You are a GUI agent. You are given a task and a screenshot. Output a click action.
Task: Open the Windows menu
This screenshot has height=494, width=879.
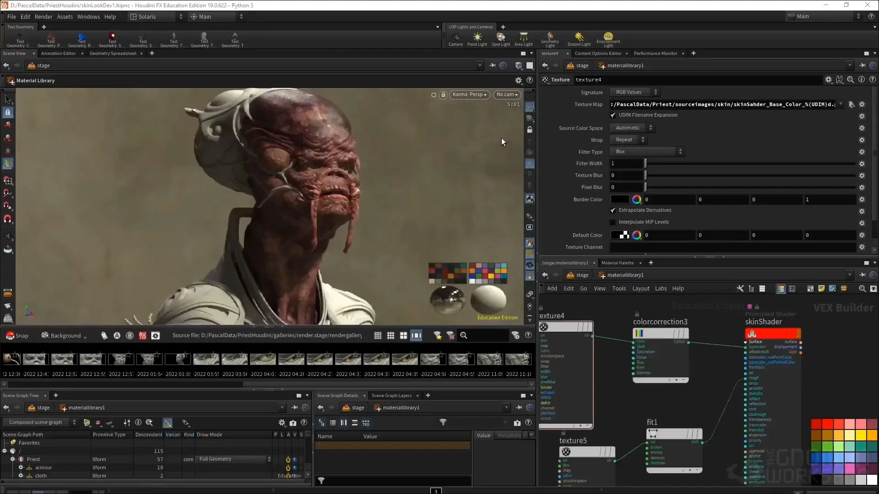(x=88, y=16)
